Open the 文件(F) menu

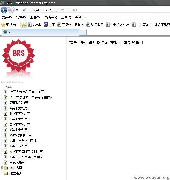coord(7,17)
